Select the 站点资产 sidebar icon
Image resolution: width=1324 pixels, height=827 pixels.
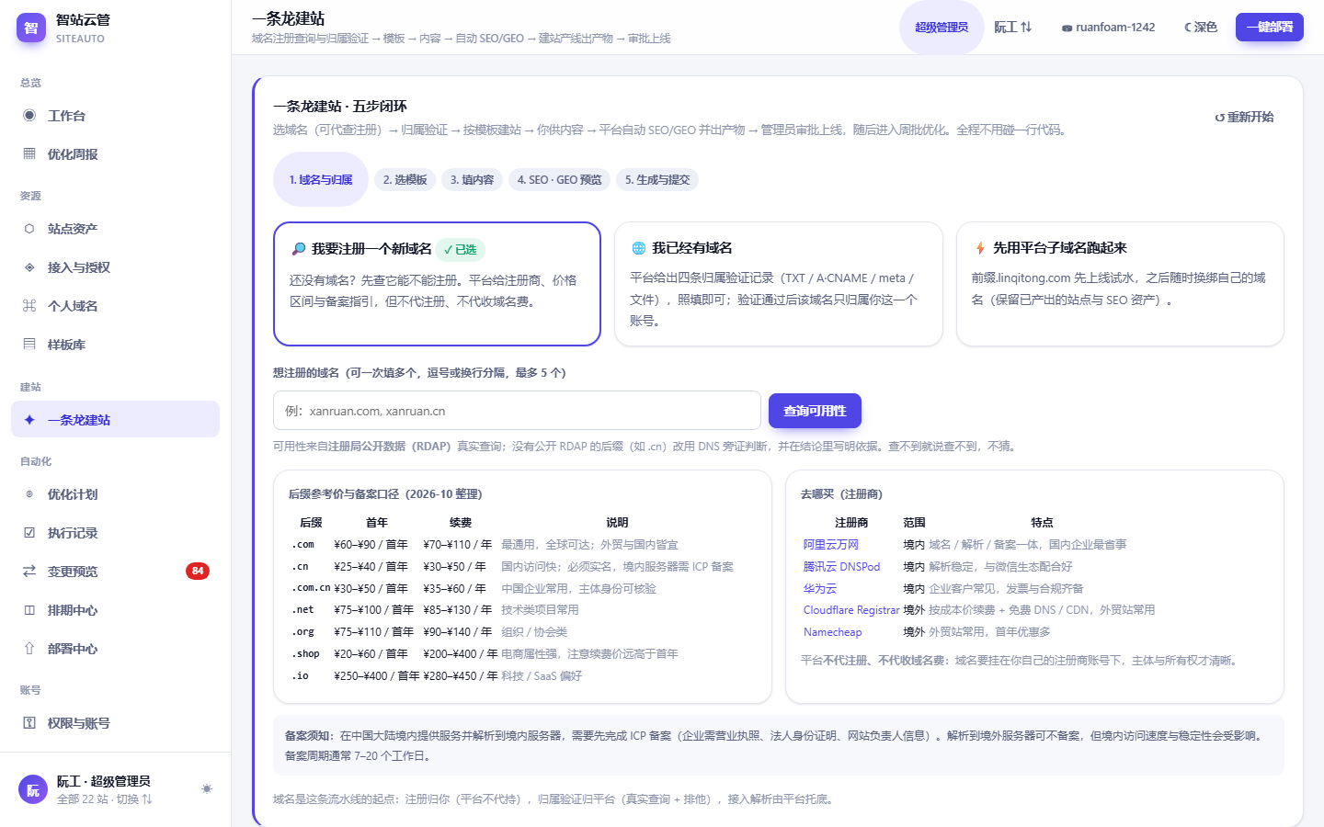click(29, 229)
